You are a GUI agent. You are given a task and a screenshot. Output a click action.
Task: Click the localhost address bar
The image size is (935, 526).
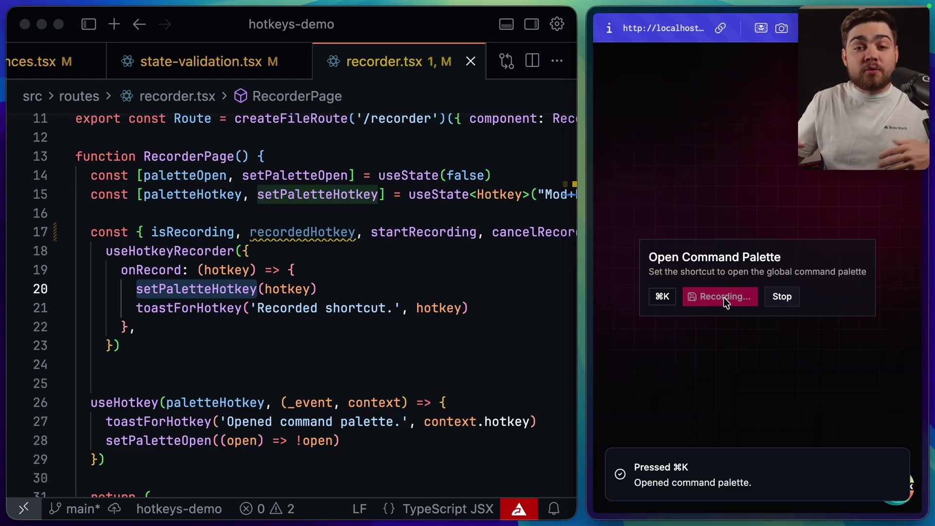tap(663, 28)
